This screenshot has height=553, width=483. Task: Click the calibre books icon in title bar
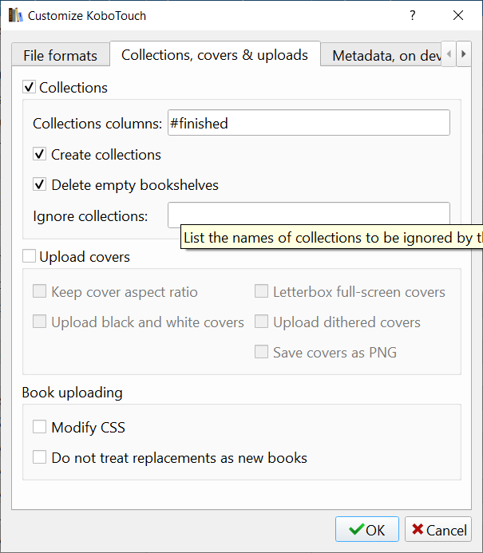coord(16,15)
